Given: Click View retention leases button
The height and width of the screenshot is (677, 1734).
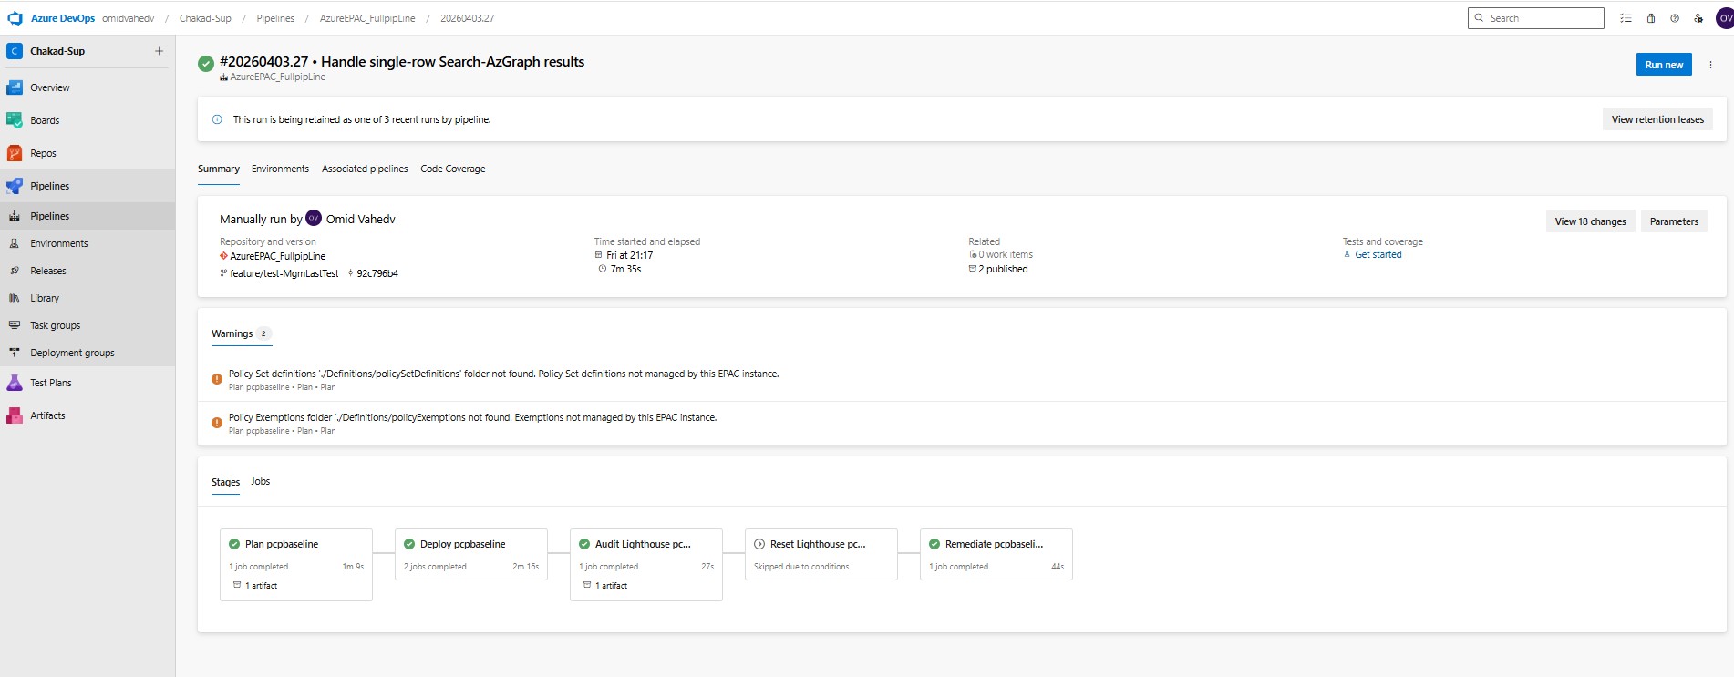Looking at the screenshot, I should (x=1657, y=119).
